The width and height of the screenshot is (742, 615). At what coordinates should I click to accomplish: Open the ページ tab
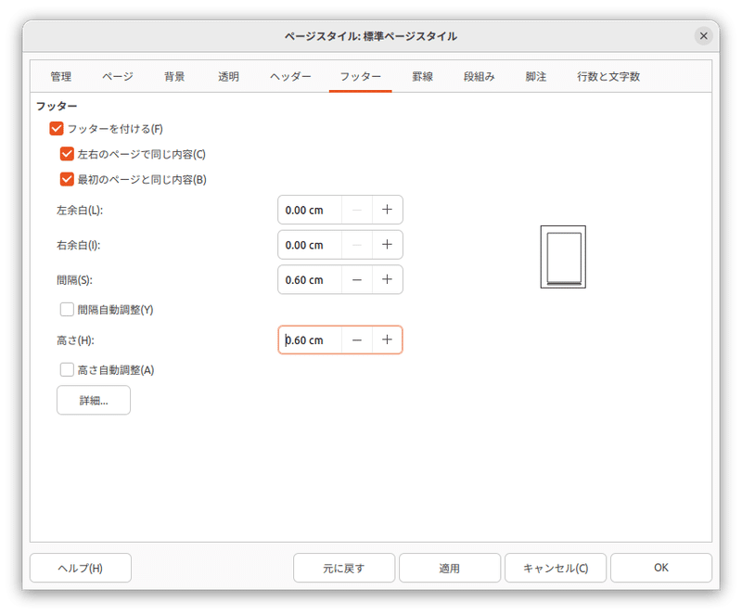tap(118, 77)
